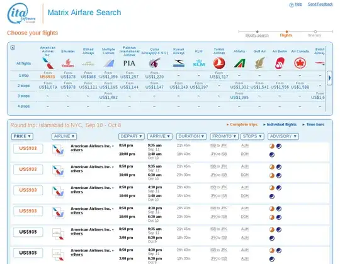Click the Emirates airline logo

[x=68, y=64]
